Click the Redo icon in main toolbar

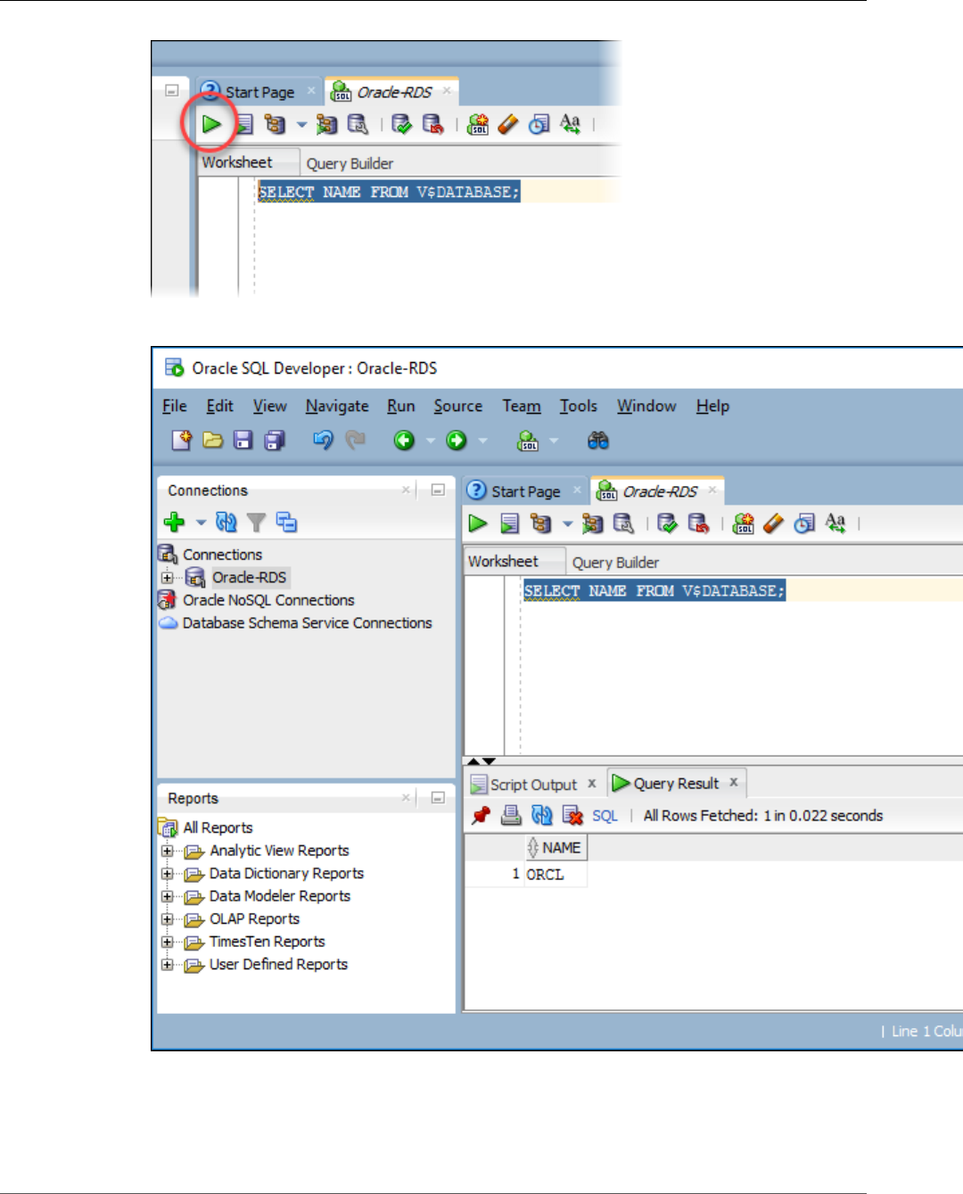coord(355,440)
